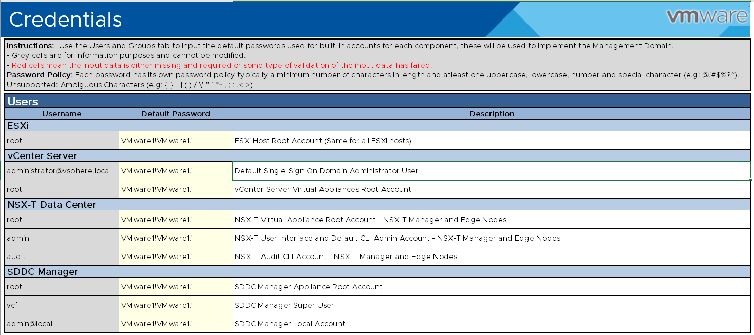Viewport: 754px width, 335px height.
Task: Click the NSX-T Audit CLI Account description
Action: pos(492,257)
